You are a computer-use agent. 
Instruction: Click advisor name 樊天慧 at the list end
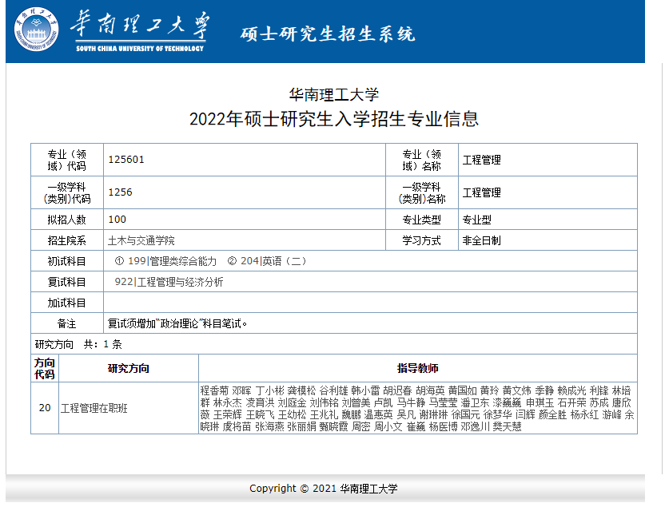pyautogui.click(x=507, y=426)
